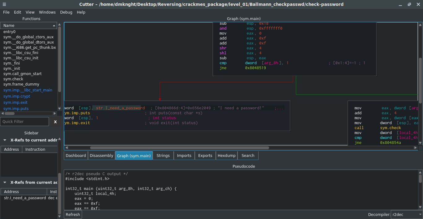Click the hamburger menu icon in the titlebar
This screenshot has width=423, height=219.
4,4
